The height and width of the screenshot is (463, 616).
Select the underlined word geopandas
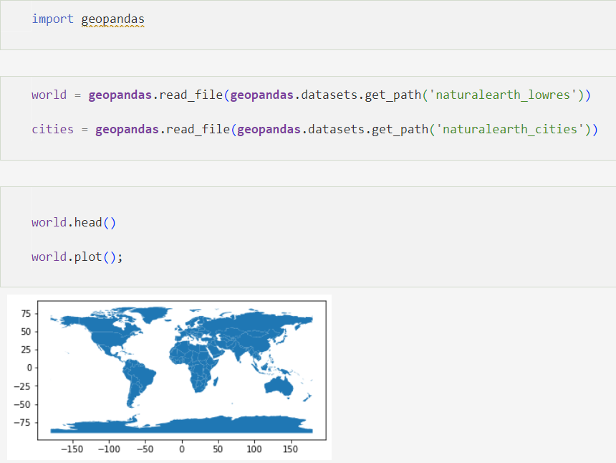coord(112,19)
